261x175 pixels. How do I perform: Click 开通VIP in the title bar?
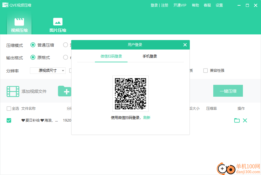point(180,5)
